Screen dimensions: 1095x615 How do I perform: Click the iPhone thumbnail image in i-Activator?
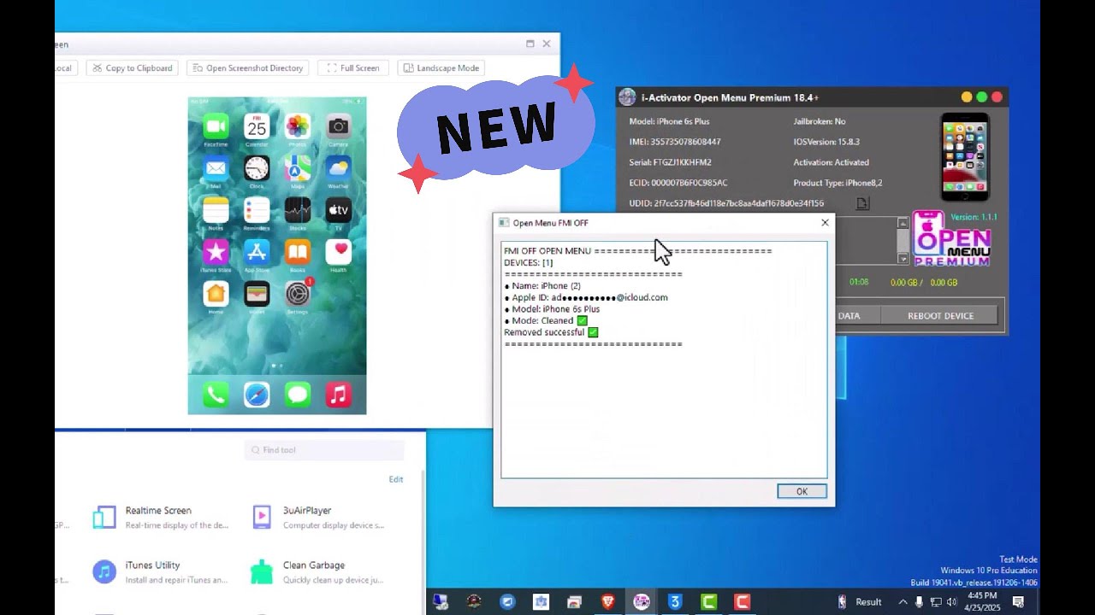[x=965, y=157]
